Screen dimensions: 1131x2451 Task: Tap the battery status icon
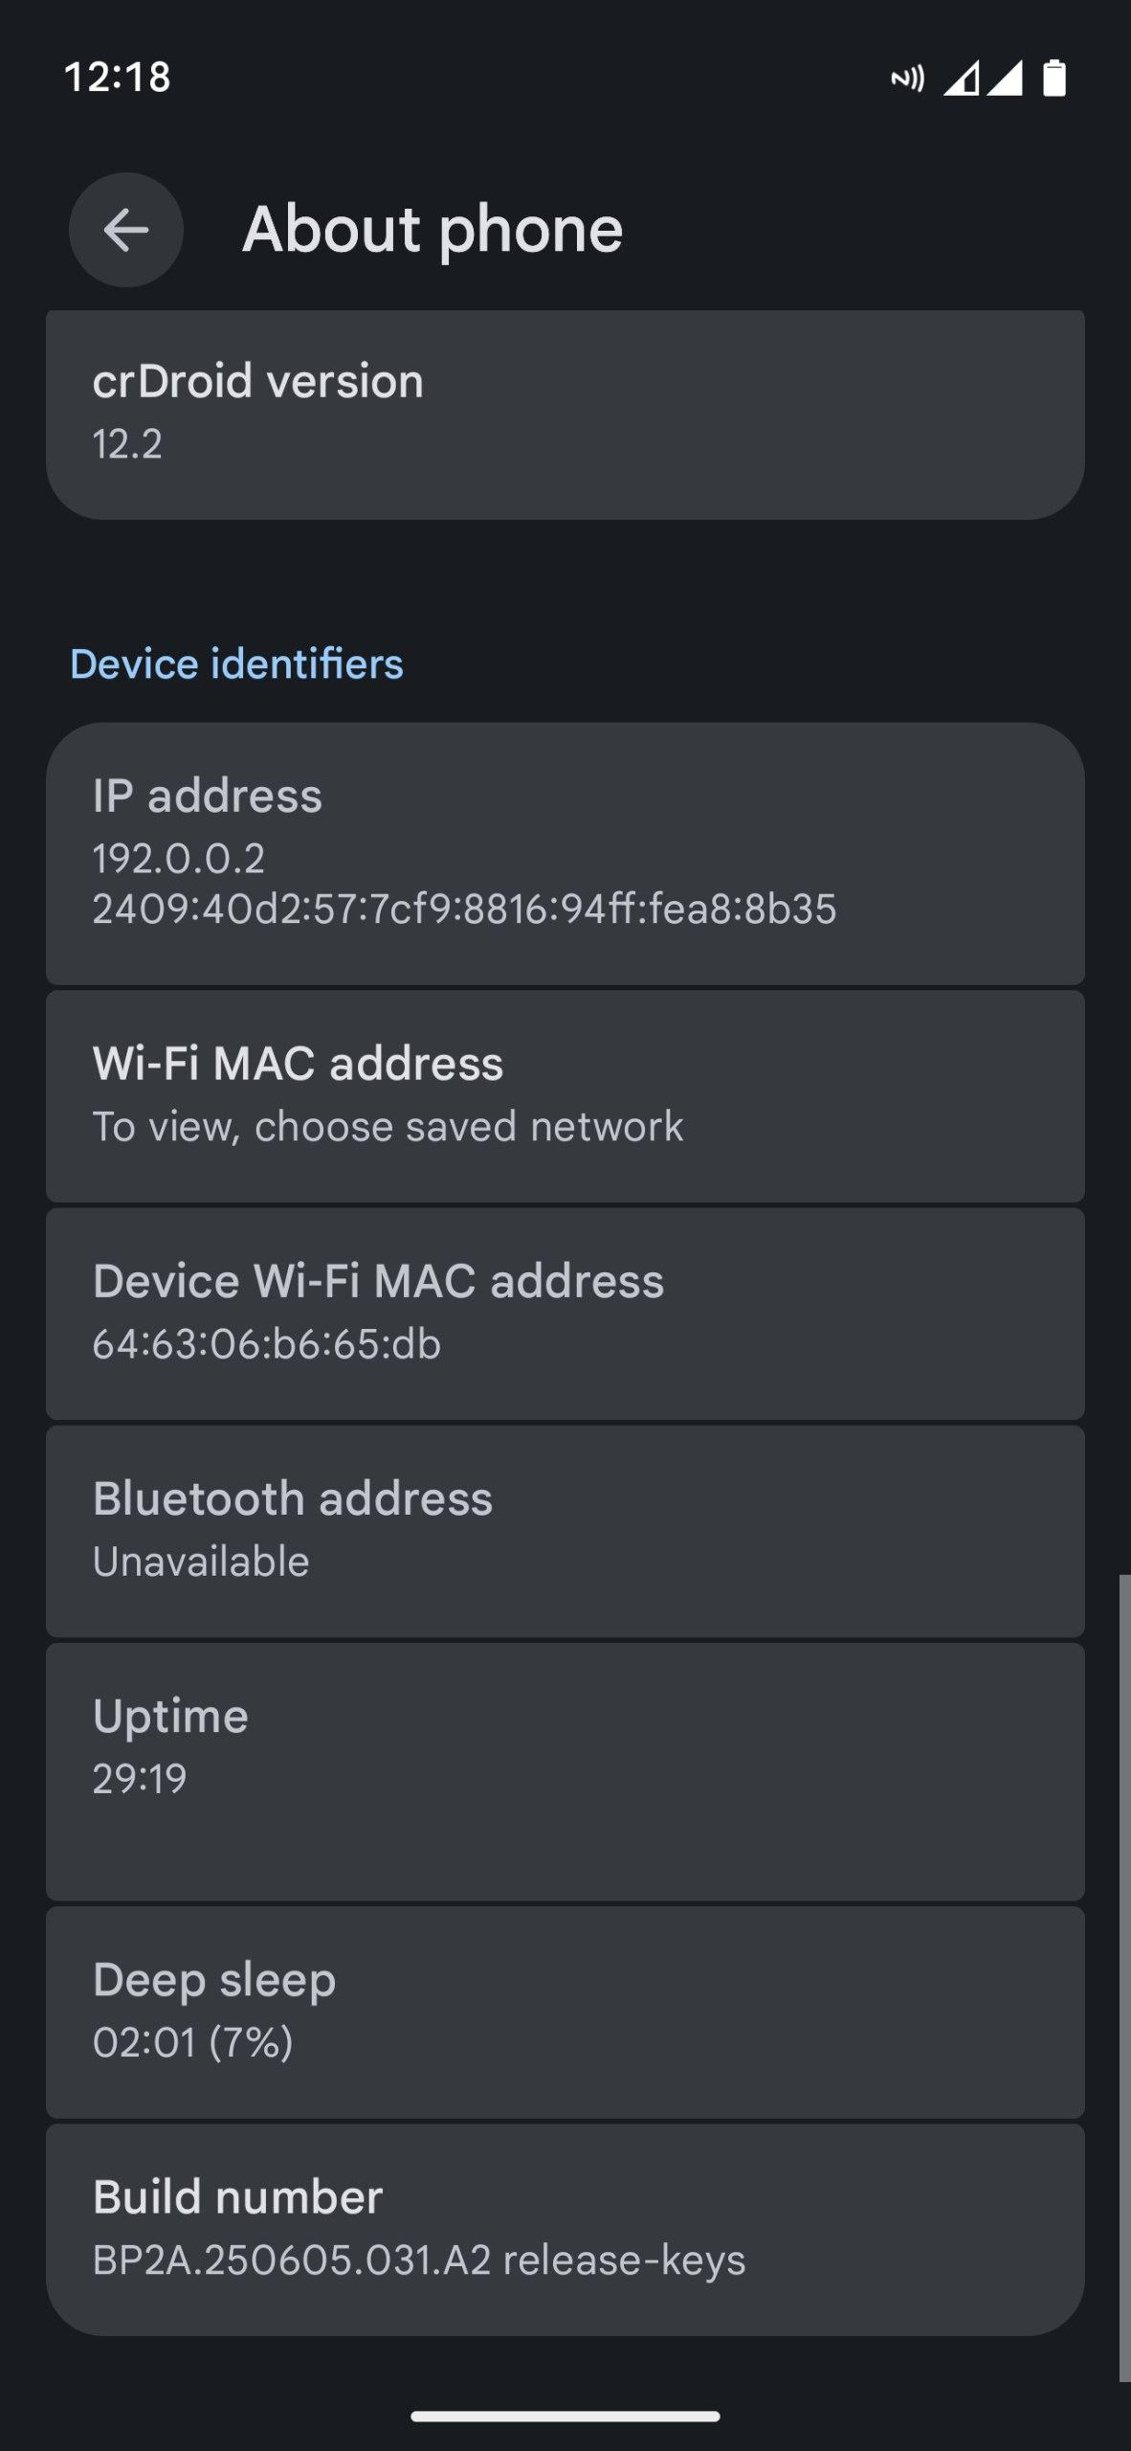pyautogui.click(x=1054, y=79)
